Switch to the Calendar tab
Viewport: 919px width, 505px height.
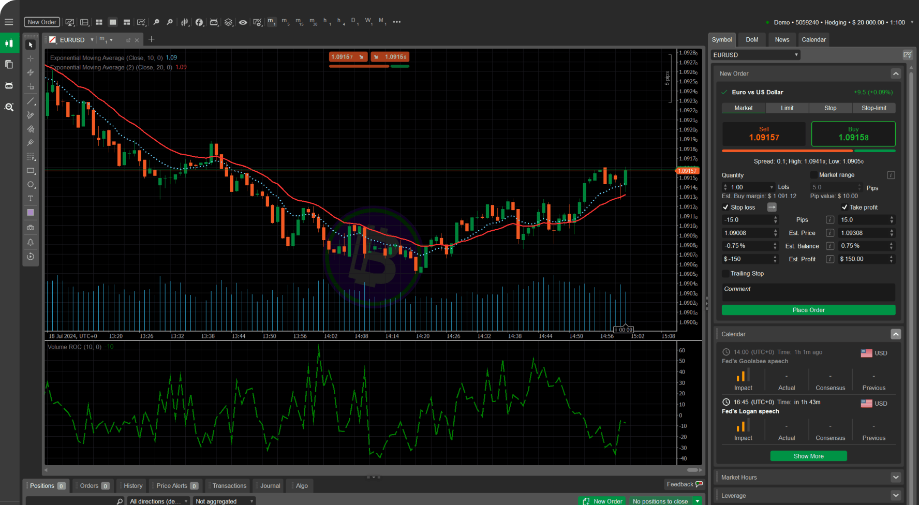tap(813, 40)
